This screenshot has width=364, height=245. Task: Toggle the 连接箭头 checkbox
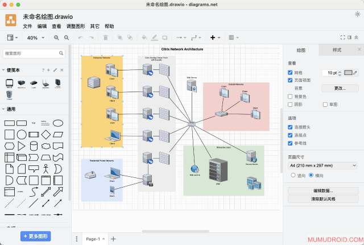290,127
